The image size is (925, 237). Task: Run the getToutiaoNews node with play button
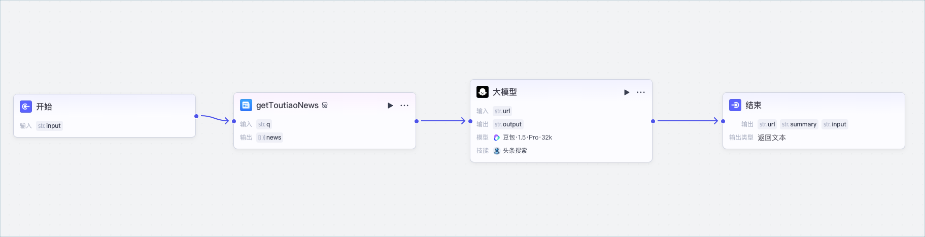tap(390, 106)
